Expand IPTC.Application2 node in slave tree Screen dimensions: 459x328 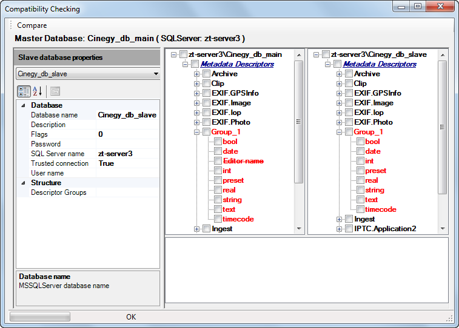pyautogui.click(x=339, y=229)
